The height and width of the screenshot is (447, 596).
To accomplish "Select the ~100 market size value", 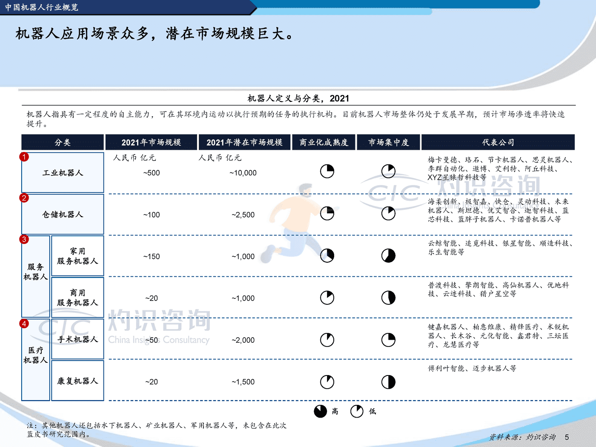I will point(152,215).
